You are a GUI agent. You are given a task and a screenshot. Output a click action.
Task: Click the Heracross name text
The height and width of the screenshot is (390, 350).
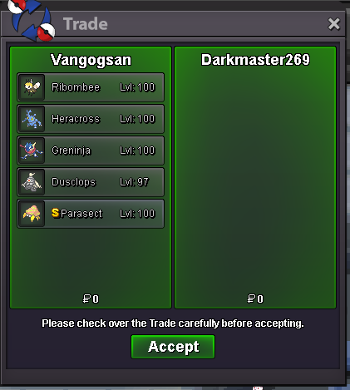(76, 119)
